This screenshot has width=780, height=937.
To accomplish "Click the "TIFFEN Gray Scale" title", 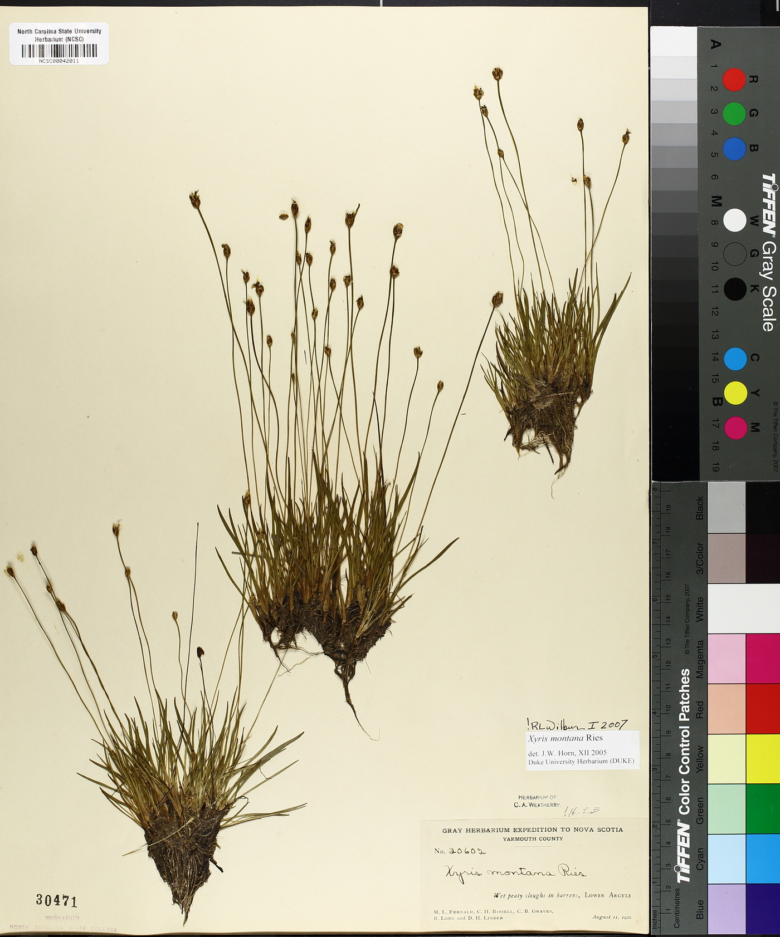I will (x=769, y=252).
